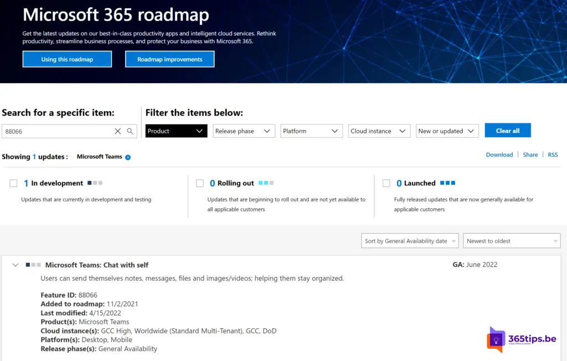This screenshot has height=361, width=567.
Task: Open the RSS feed link
Action: pyautogui.click(x=553, y=155)
